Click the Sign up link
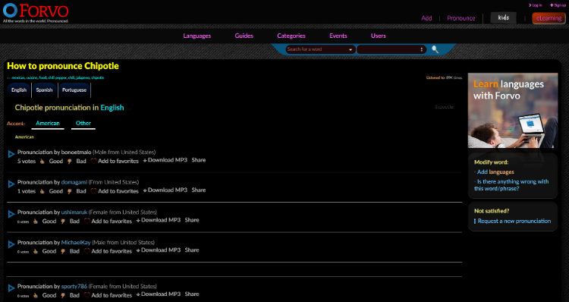Screen dimensions: 569x302 (558, 5)
